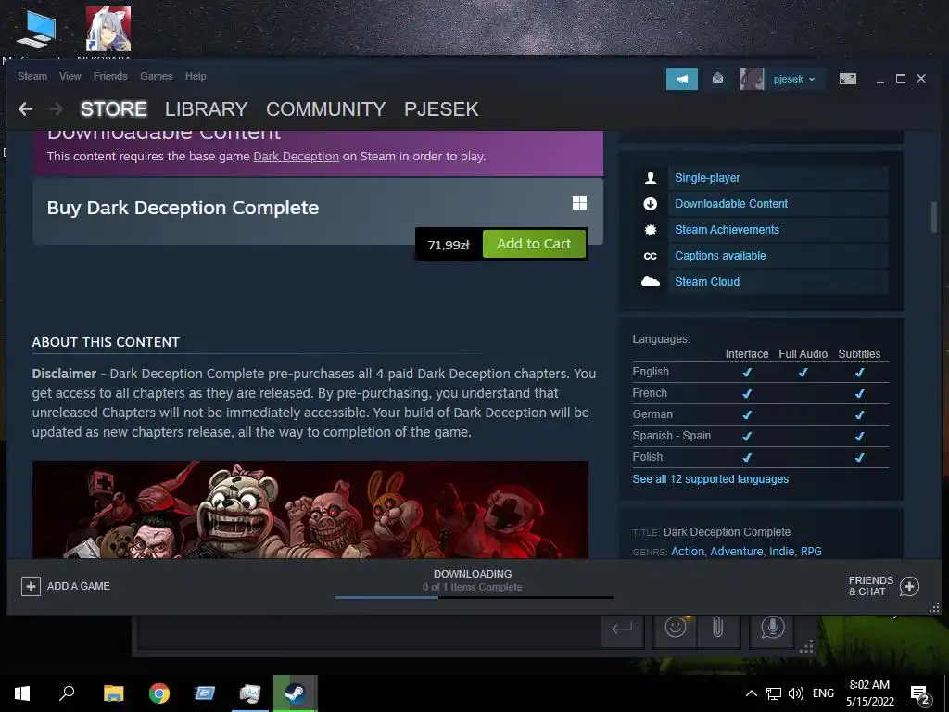Viewport: 949px width, 712px height.
Task: Click the Steam taskbar icon
Action: tap(296, 693)
